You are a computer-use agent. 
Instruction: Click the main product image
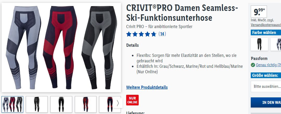tap(61, 48)
